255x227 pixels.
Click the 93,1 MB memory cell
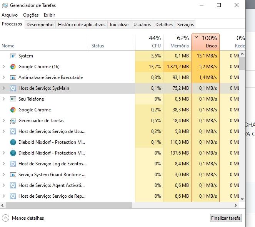[x=177, y=77]
